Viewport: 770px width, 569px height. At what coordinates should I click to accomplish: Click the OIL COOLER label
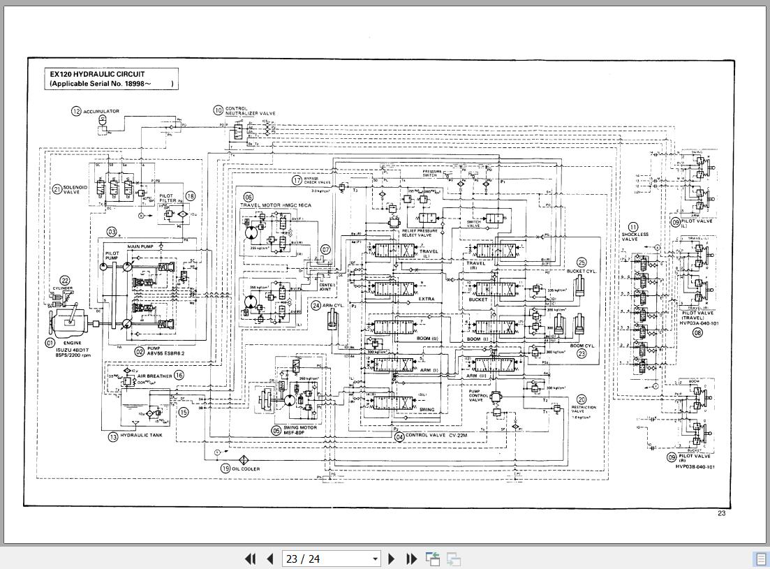246,469
